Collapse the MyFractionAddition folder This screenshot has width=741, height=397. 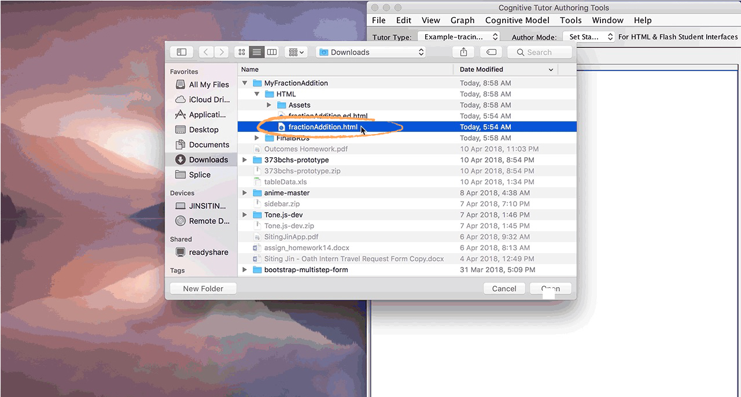245,83
